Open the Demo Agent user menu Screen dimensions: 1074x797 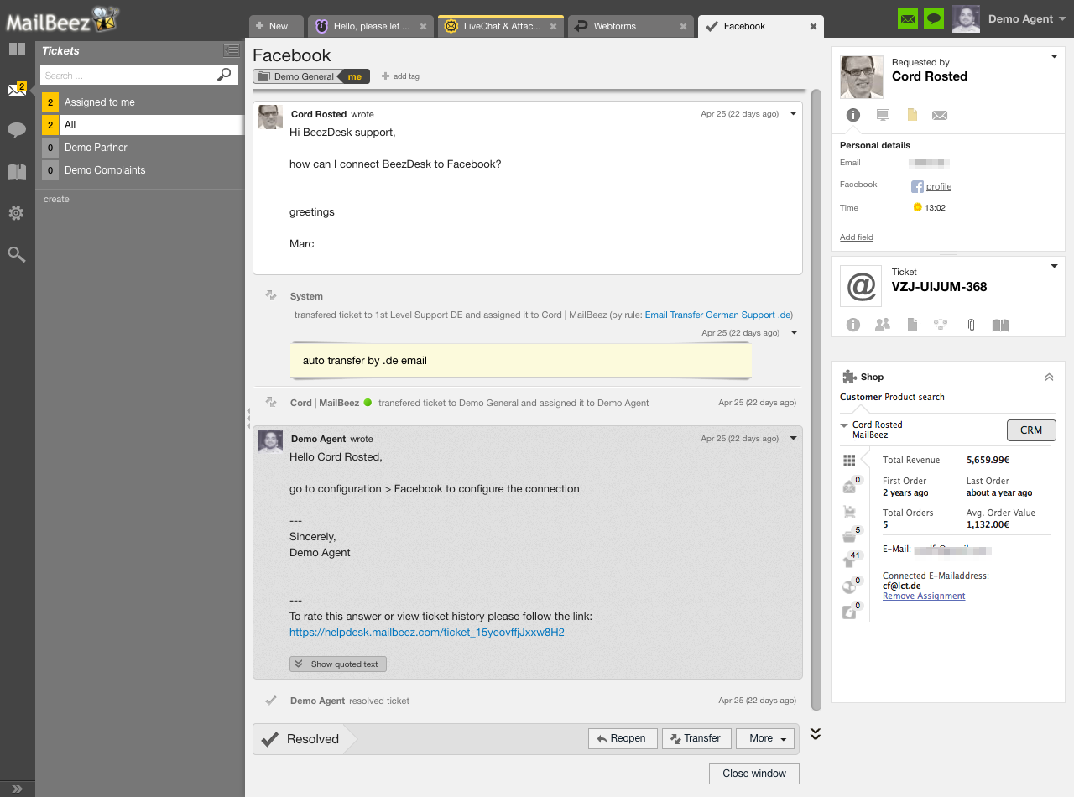pos(1025,18)
